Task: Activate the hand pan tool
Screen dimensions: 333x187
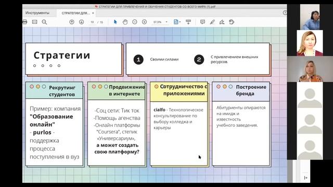Action: 125,22
